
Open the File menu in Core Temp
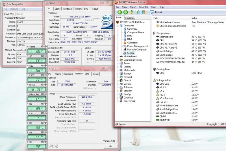point(5,9)
